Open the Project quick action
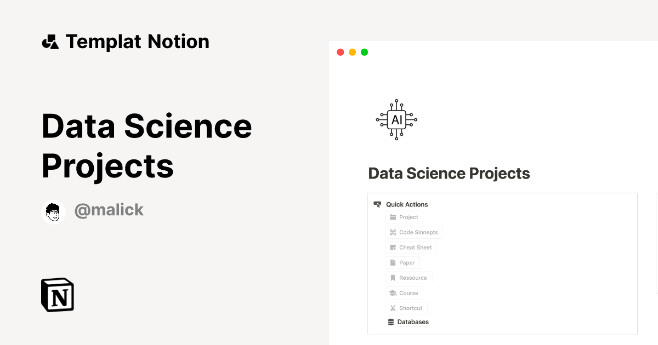Viewport: 658px width, 345px height. coord(404,217)
